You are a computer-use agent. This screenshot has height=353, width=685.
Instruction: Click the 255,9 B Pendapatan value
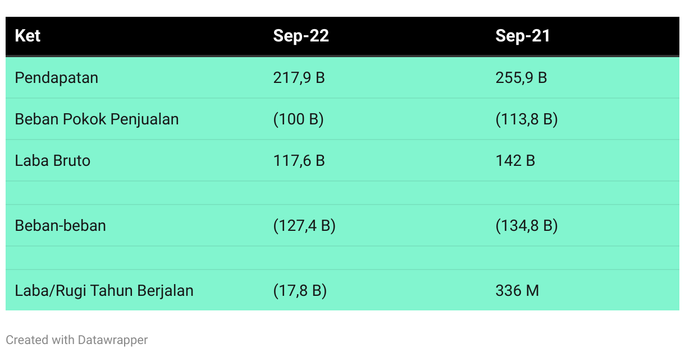coord(521,78)
